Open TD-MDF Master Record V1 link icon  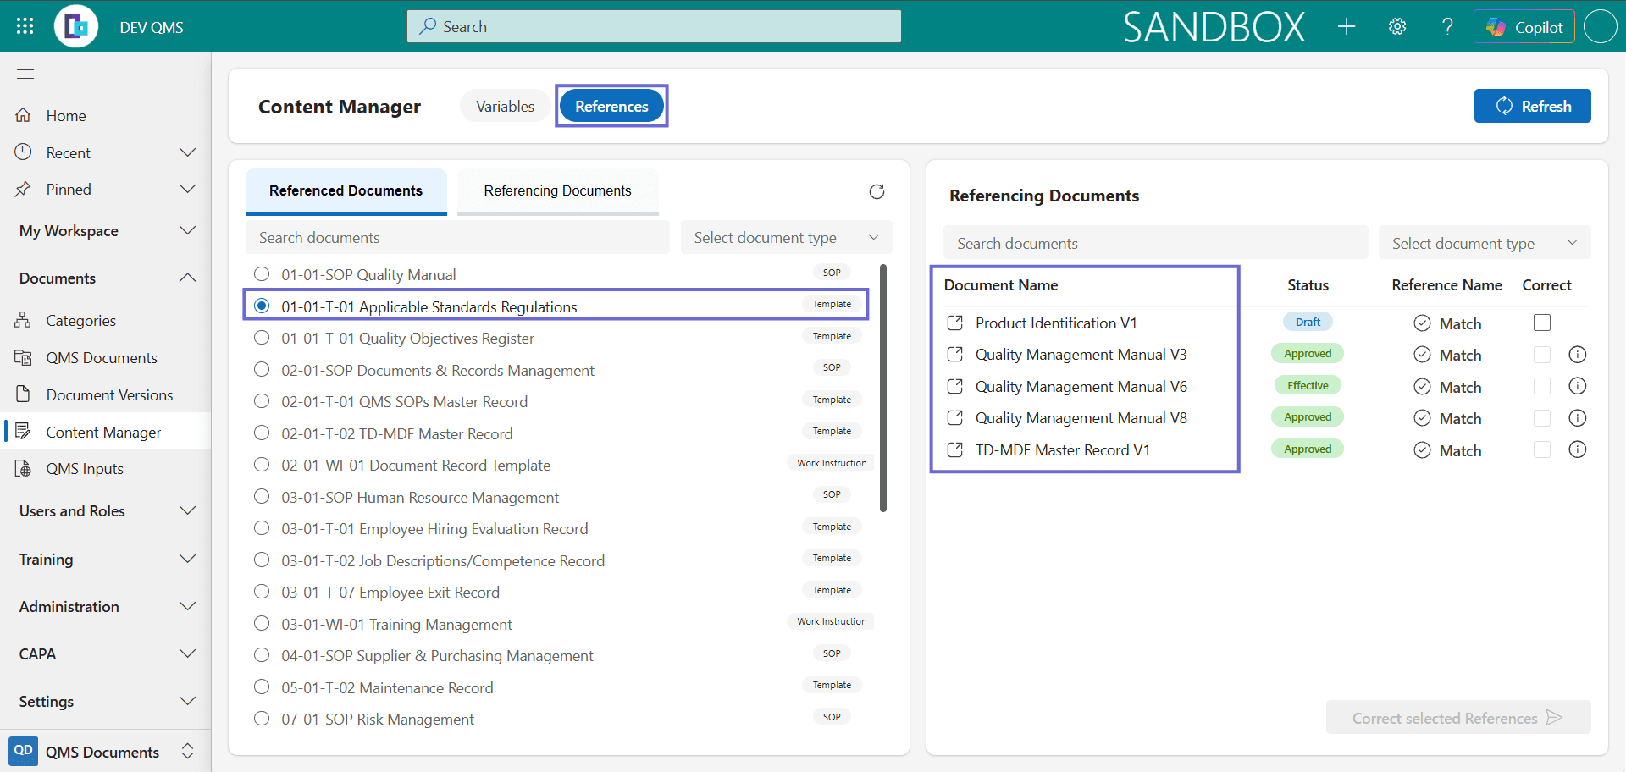coord(955,449)
